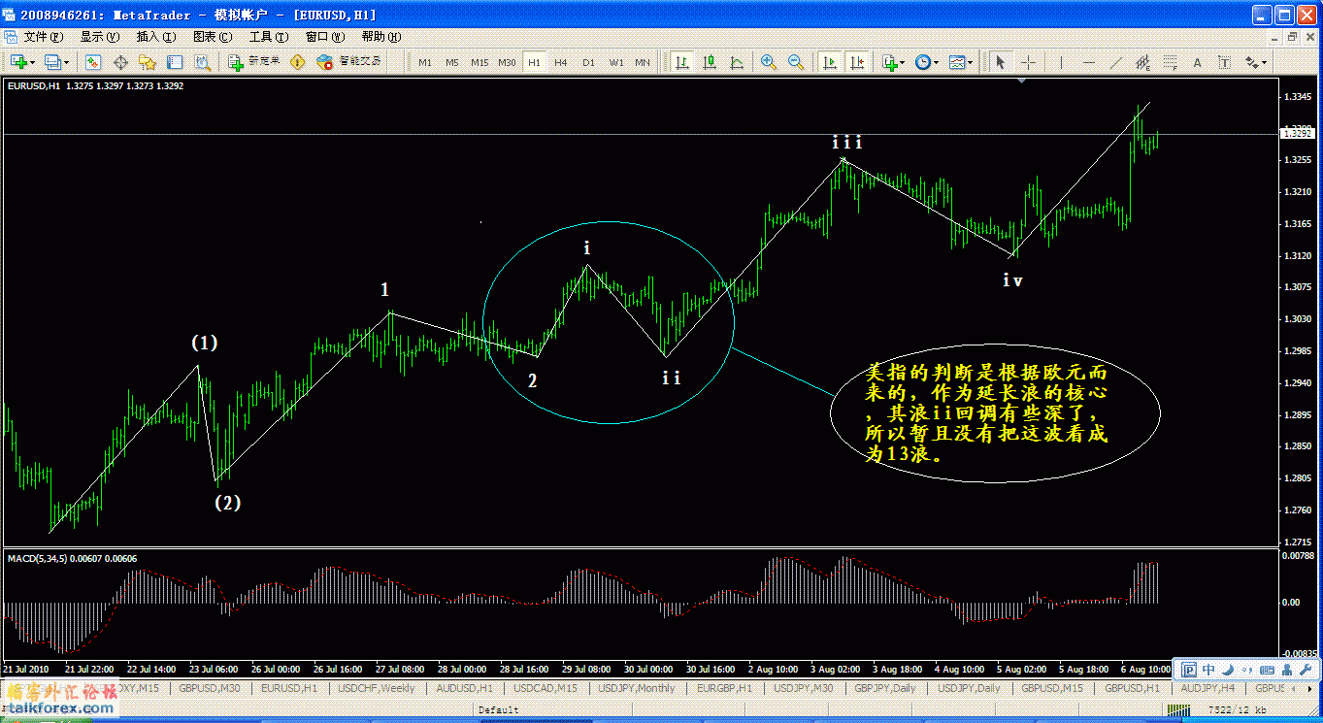Switch to the USDJPY,Monthly chart tab
The width and height of the screenshot is (1323, 723).
pos(637,688)
